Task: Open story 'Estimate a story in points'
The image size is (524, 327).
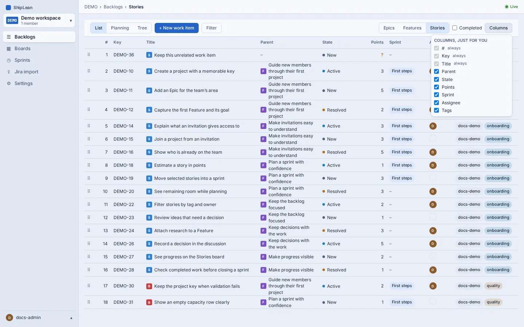Action: (x=180, y=165)
